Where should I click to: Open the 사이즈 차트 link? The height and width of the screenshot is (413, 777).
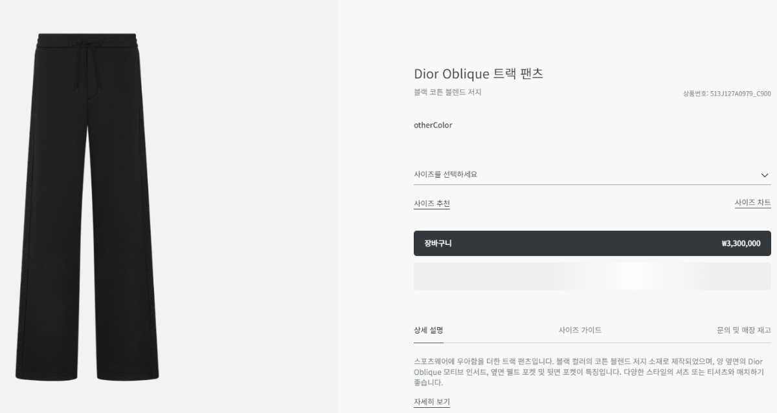(x=752, y=203)
